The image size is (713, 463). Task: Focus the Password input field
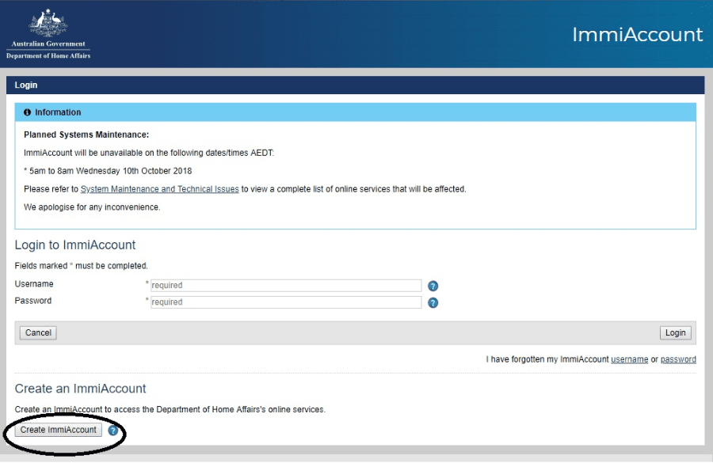(285, 302)
